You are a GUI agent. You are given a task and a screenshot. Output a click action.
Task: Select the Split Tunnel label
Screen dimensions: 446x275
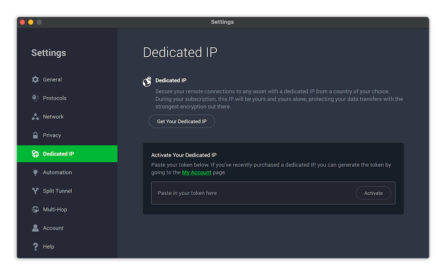coord(58,191)
